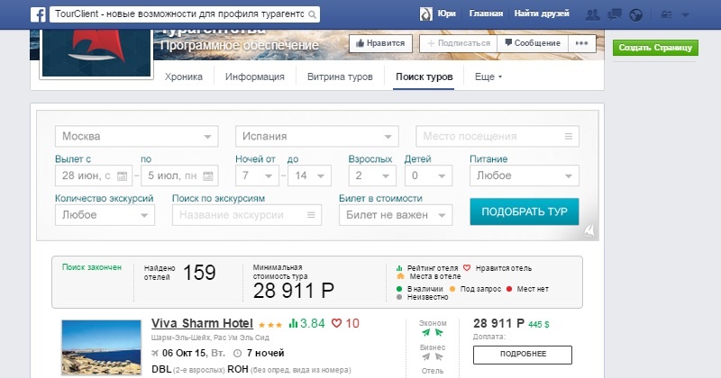Select Поиск туров tab
721x378 pixels.
point(424,76)
